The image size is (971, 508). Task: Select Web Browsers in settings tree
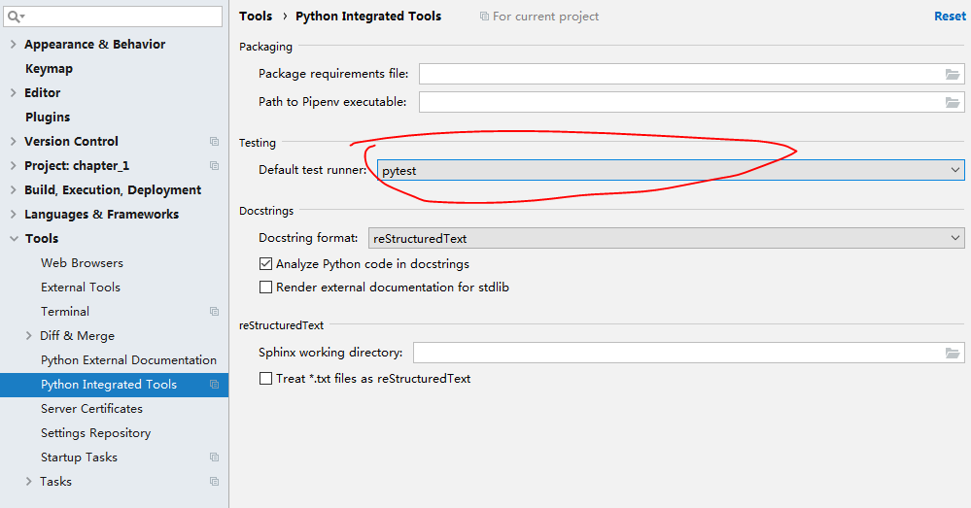(x=82, y=263)
